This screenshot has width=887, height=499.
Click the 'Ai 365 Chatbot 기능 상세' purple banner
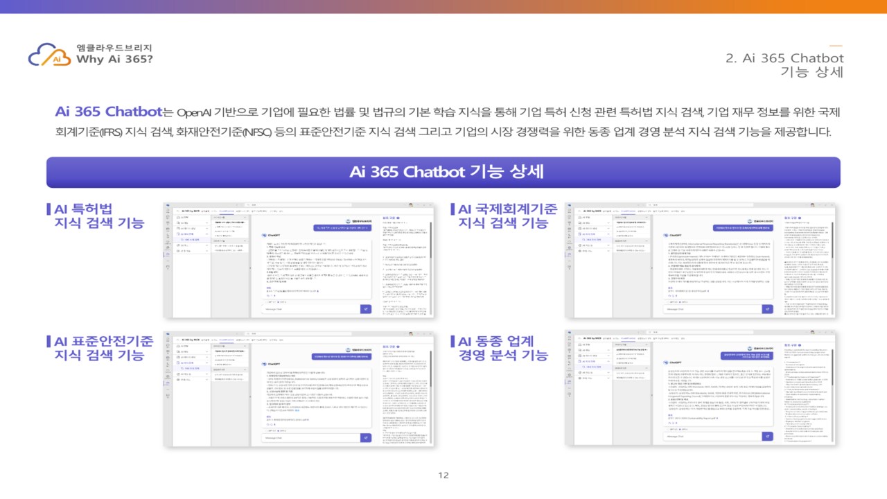443,172
